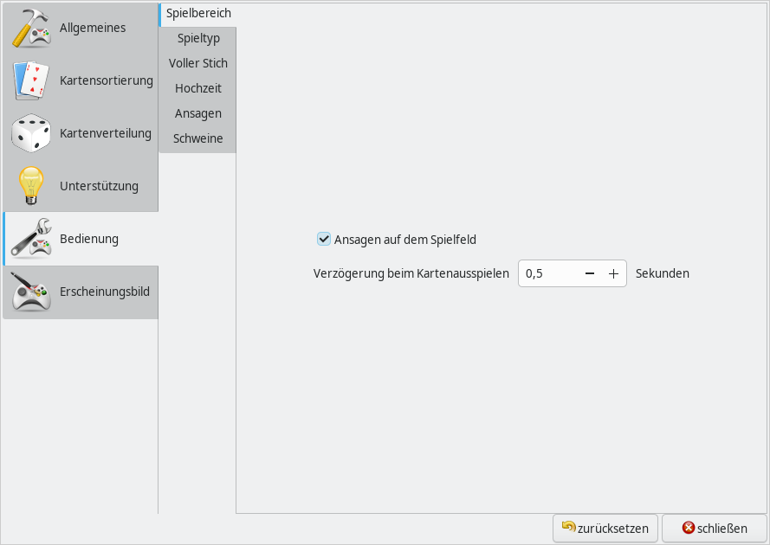
Task: Open the Spieltyp tab
Action: click(198, 38)
